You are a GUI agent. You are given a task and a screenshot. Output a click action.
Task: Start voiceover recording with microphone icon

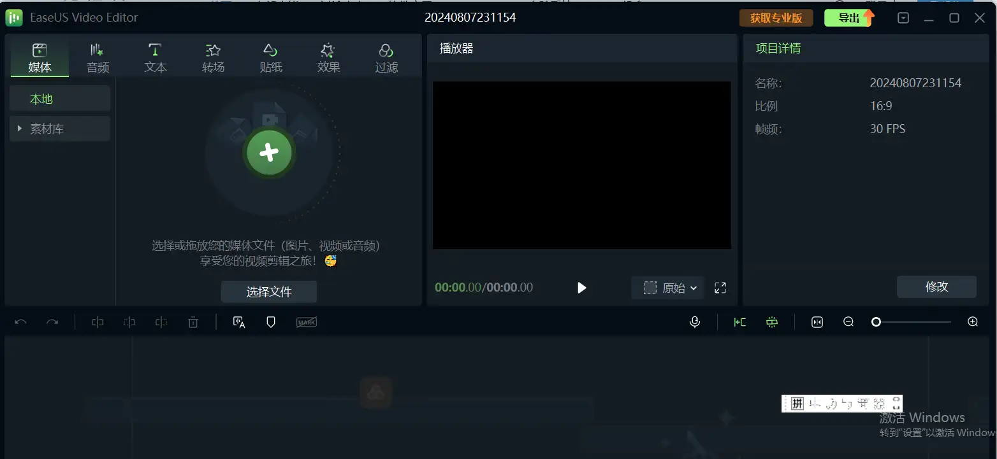click(695, 322)
